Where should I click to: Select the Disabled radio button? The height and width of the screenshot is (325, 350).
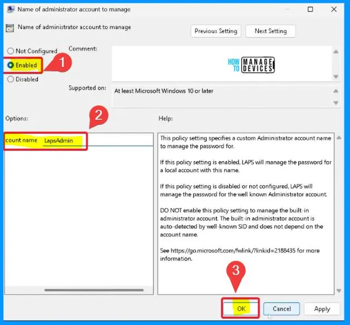click(10, 79)
